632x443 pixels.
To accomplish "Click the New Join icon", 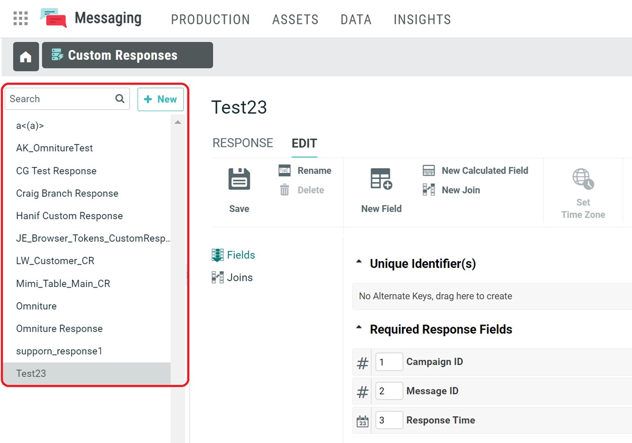I will 428,190.
